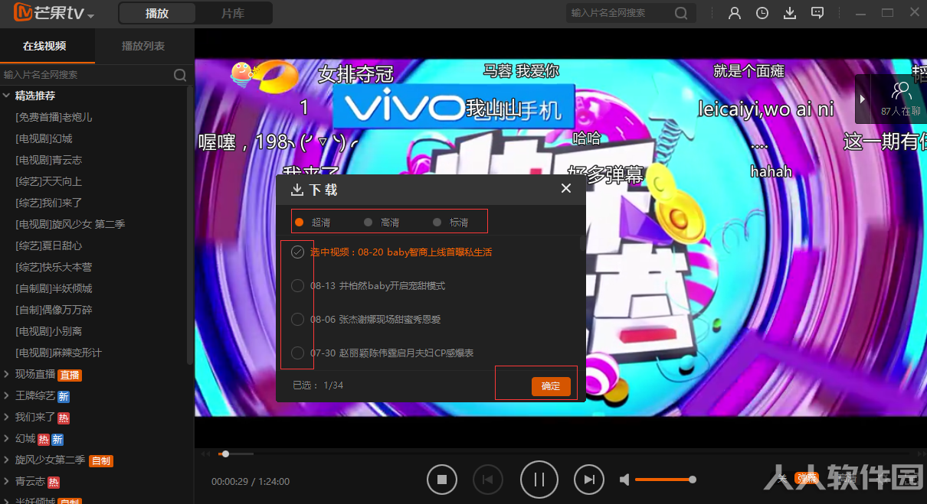This screenshot has height=504, width=927.
Task: Click the Mango TV logo
Action: tap(47, 13)
